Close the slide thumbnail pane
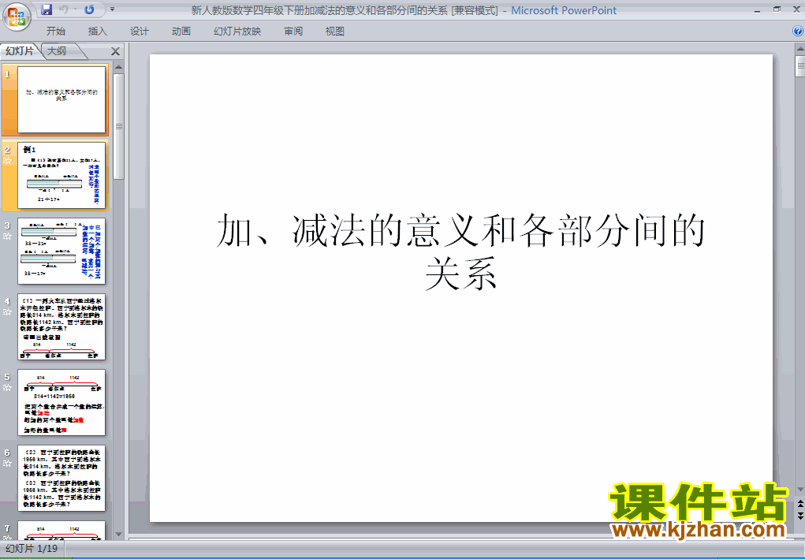This screenshot has width=805, height=559. [x=116, y=51]
